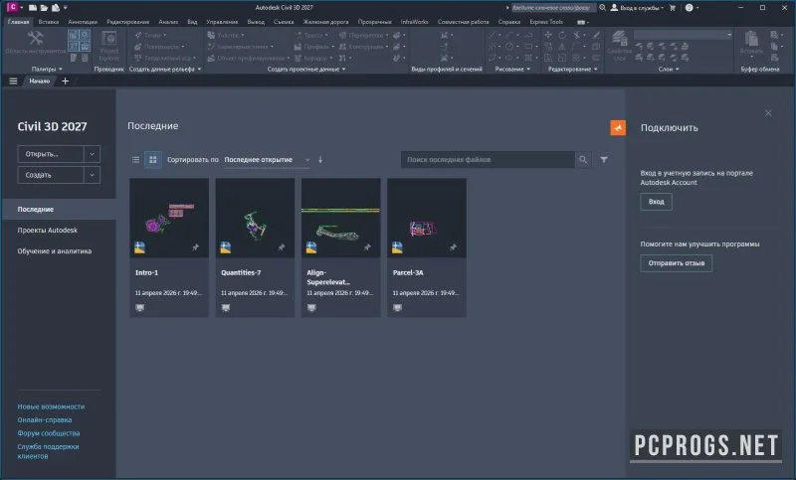Open Обучение и аналитика in the sidebar
The width and height of the screenshot is (796, 480).
click(x=55, y=250)
